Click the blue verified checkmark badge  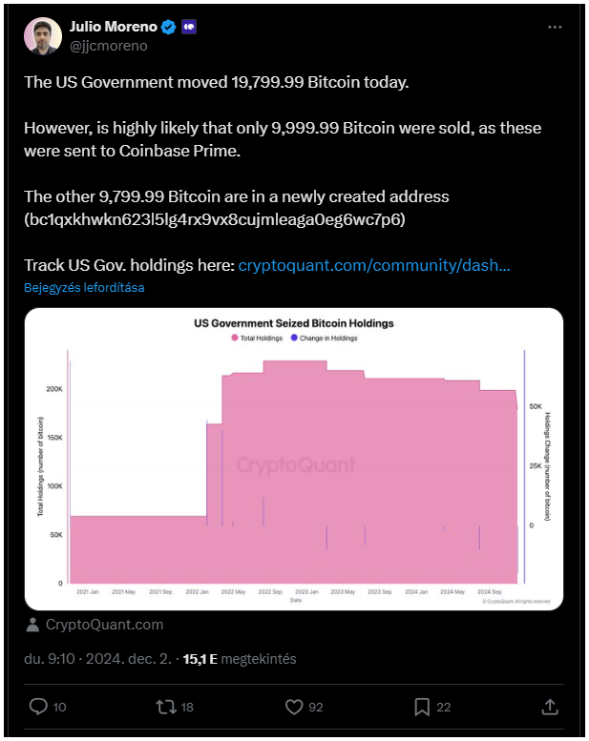pyautogui.click(x=168, y=27)
